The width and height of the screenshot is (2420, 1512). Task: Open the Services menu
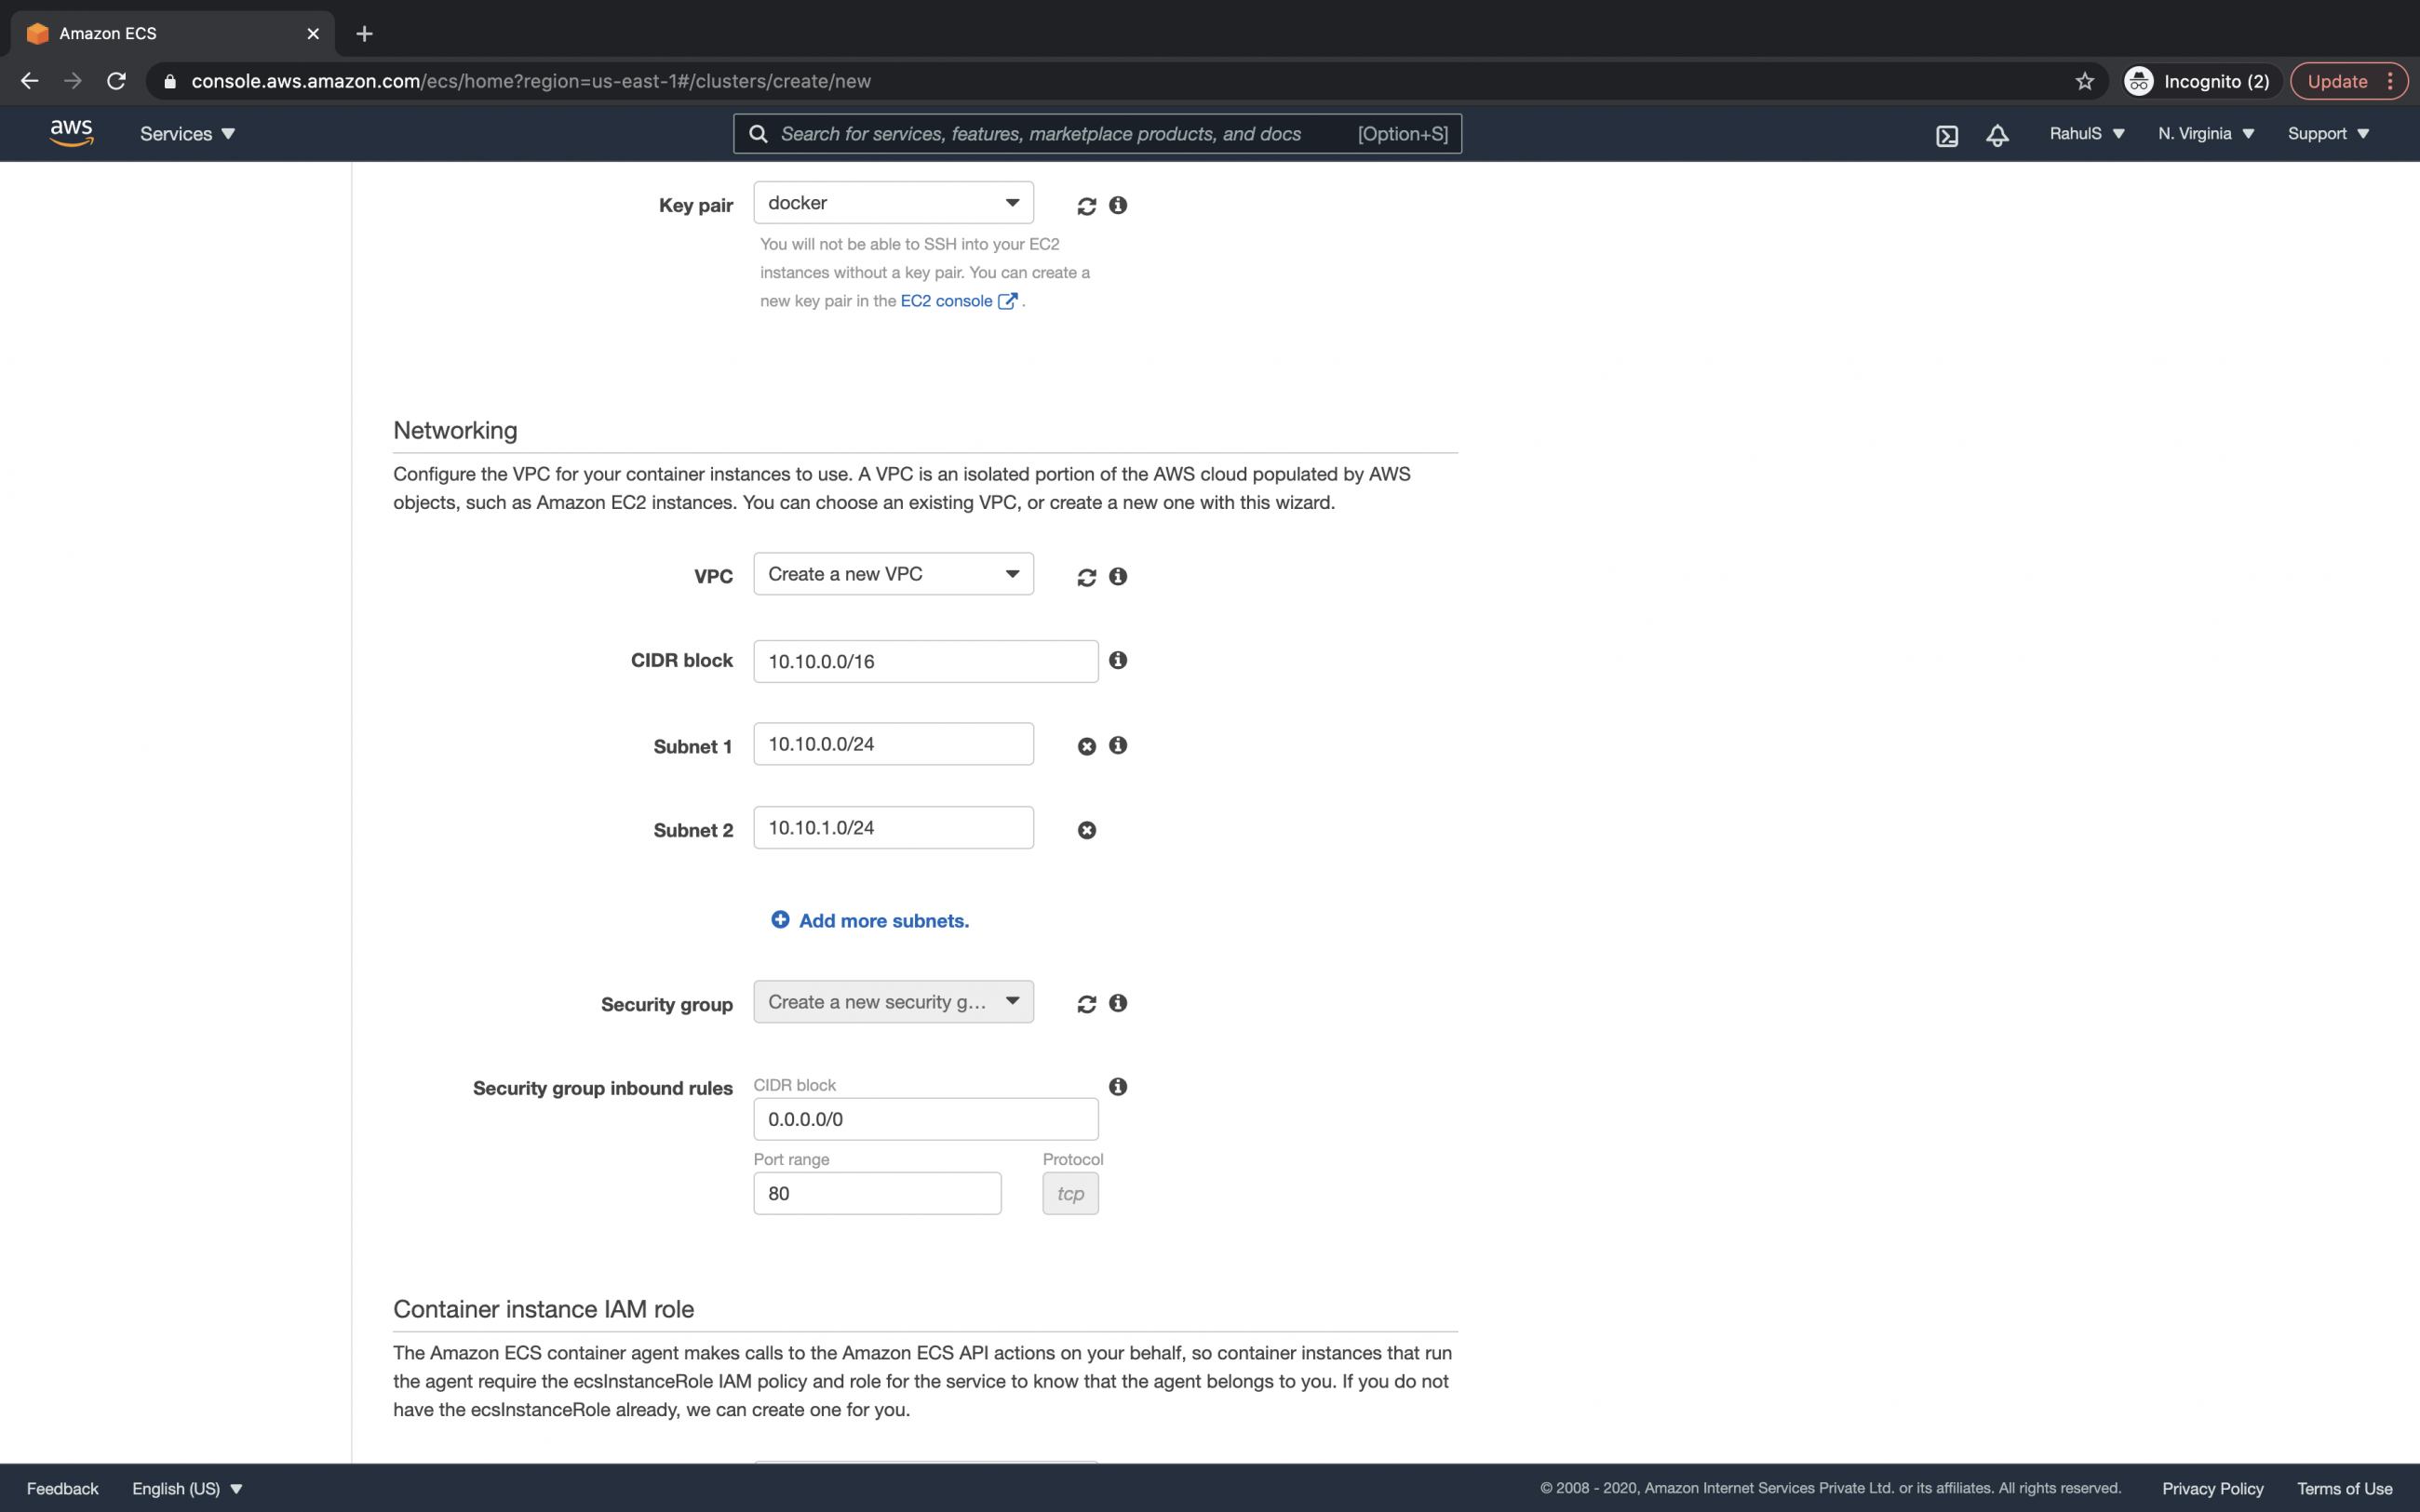(186, 133)
